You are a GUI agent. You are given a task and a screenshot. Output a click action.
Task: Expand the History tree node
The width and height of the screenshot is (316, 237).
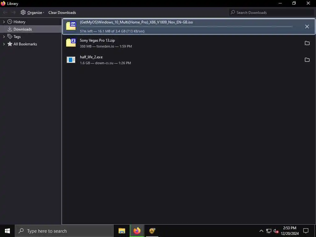4,22
